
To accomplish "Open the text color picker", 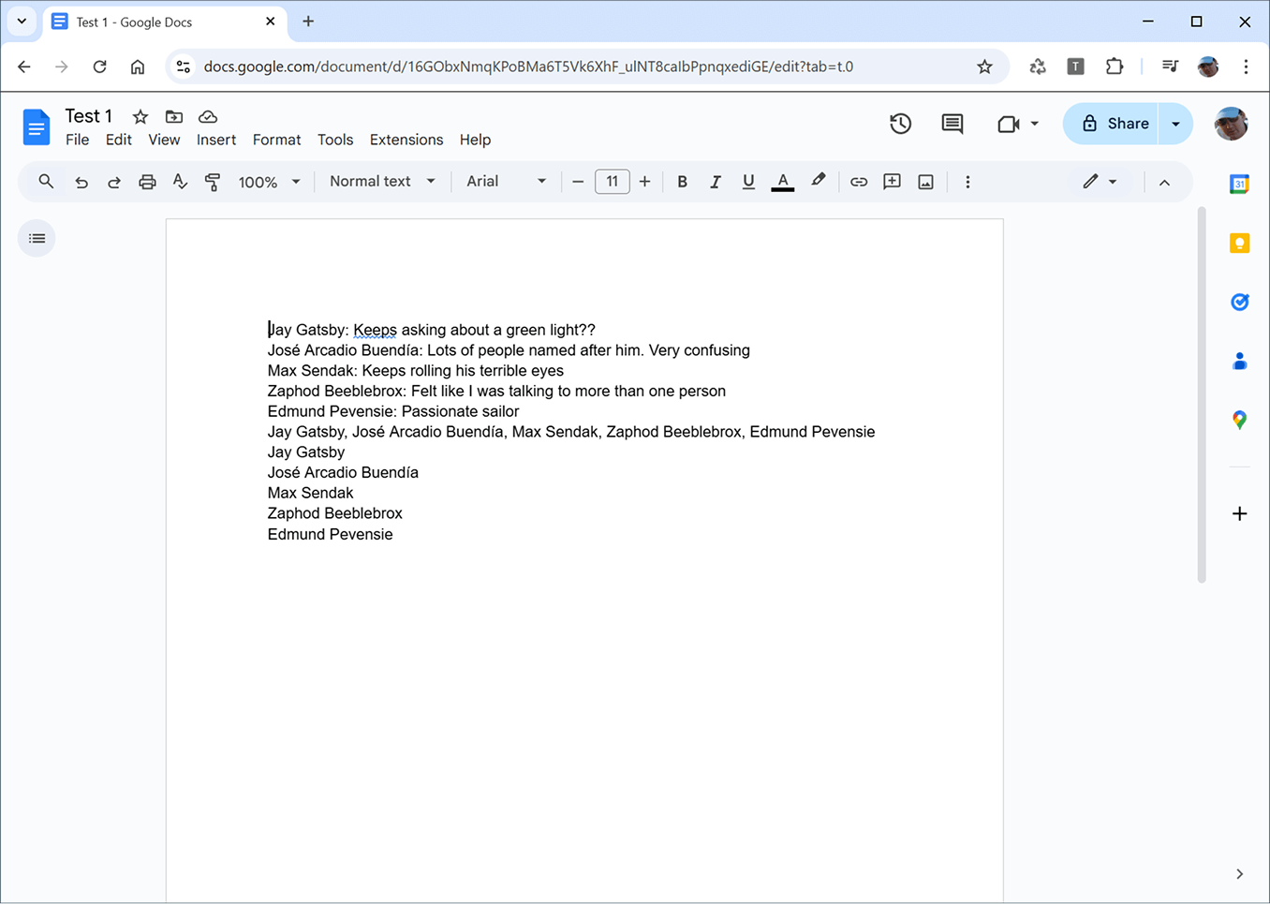I will [x=783, y=182].
